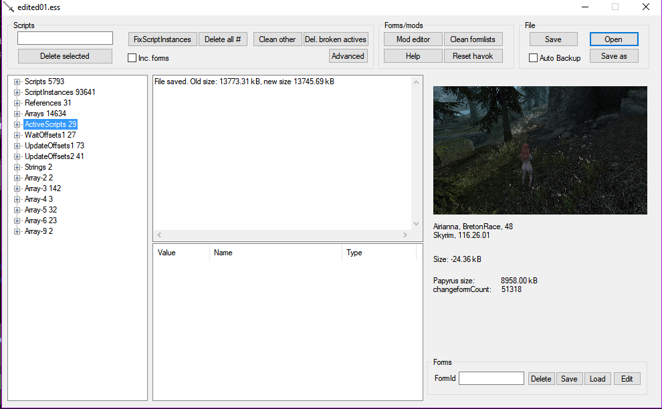Select the UpdateOffsets1 73 item

(x=54, y=146)
